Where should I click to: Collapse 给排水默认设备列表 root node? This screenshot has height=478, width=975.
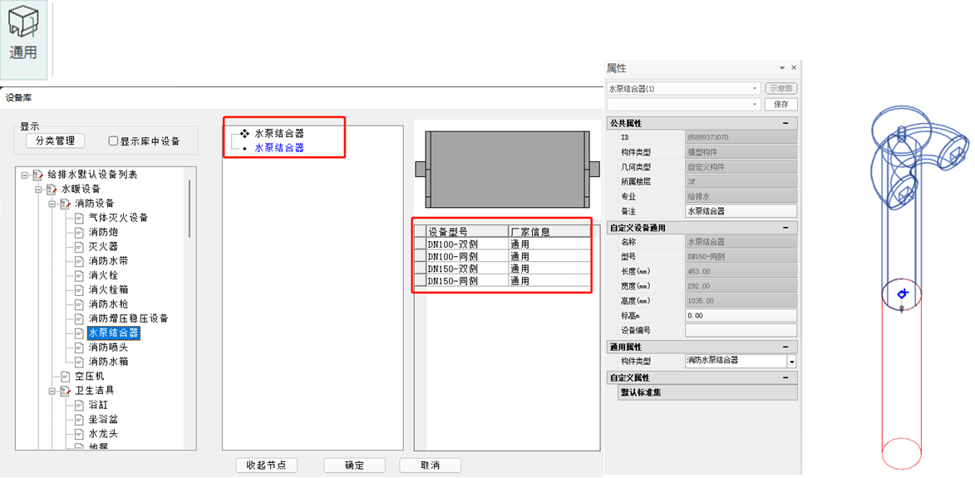coord(25,175)
